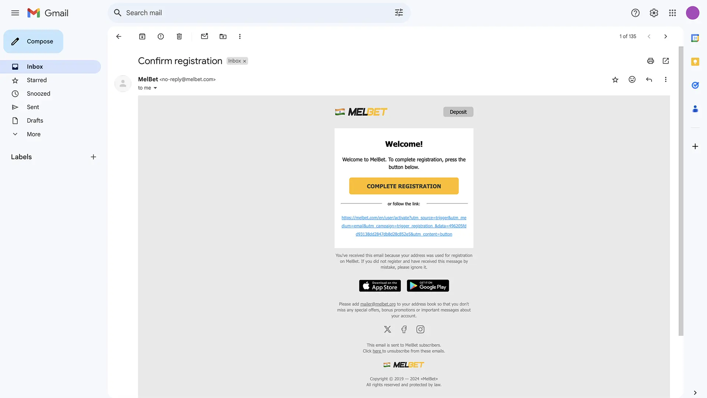Expand the email more options menu
Screen dimensions: 707x398
click(x=666, y=79)
